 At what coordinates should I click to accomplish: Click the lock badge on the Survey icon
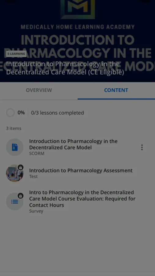click(x=20, y=196)
